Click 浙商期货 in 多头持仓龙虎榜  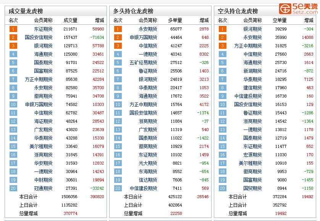148,121
